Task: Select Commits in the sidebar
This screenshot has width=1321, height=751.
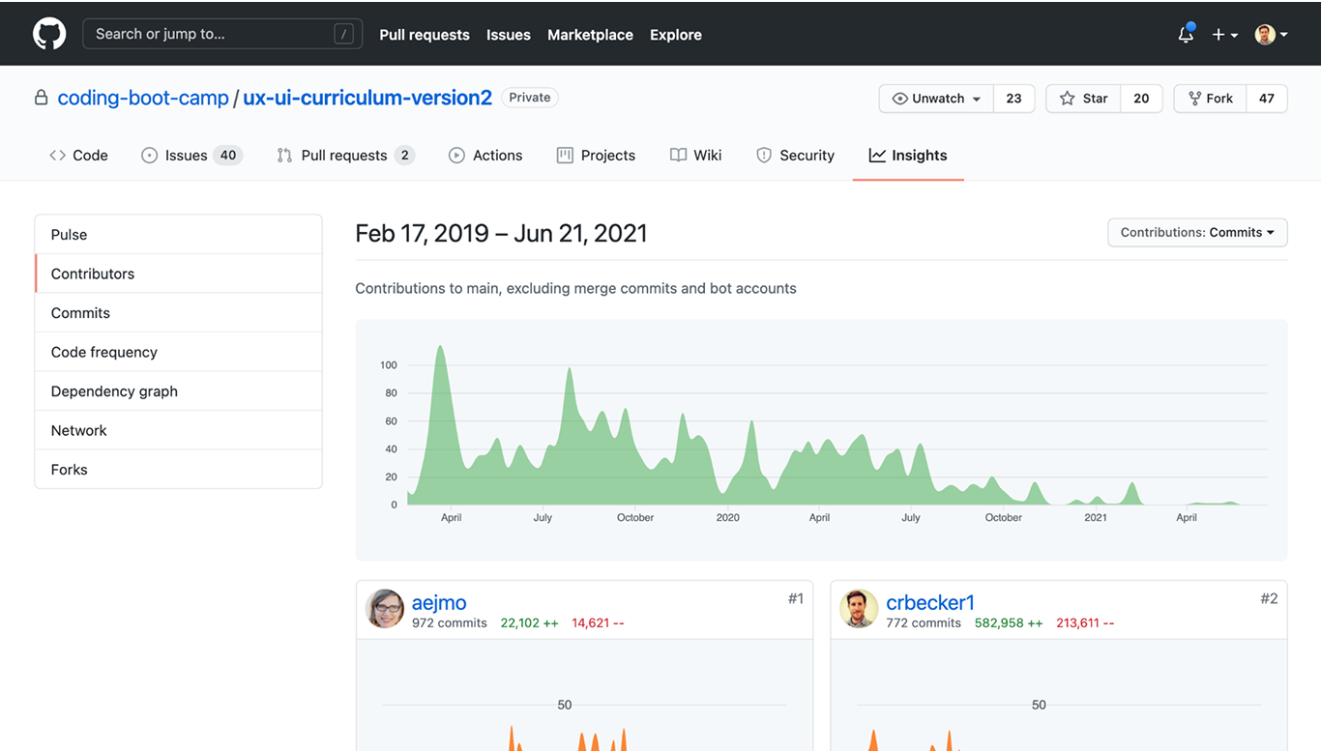Action: coord(179,313)
